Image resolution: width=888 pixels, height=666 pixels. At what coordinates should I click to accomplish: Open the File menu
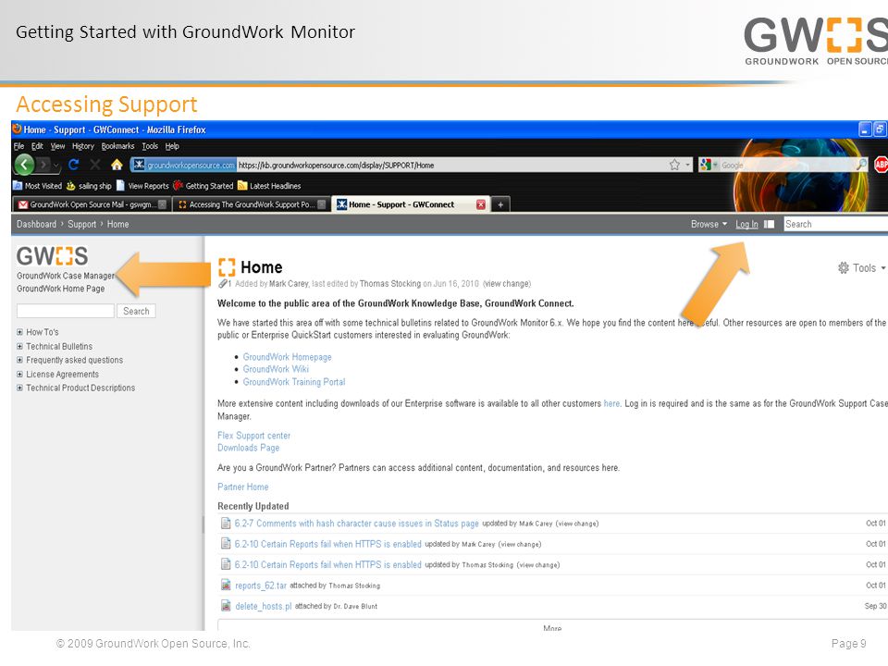(18, 146)
